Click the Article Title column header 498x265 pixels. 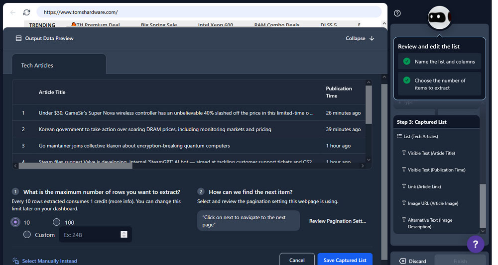(x=52, y=92)
